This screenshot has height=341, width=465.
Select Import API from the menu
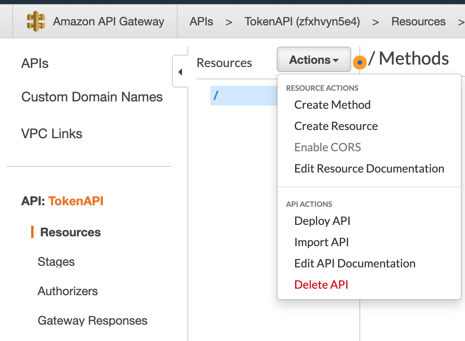click(321, 242)
